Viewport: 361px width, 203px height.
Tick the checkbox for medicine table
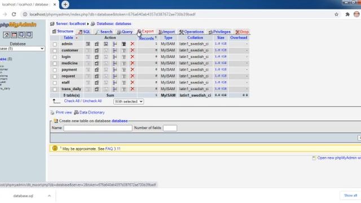(55, 63)
